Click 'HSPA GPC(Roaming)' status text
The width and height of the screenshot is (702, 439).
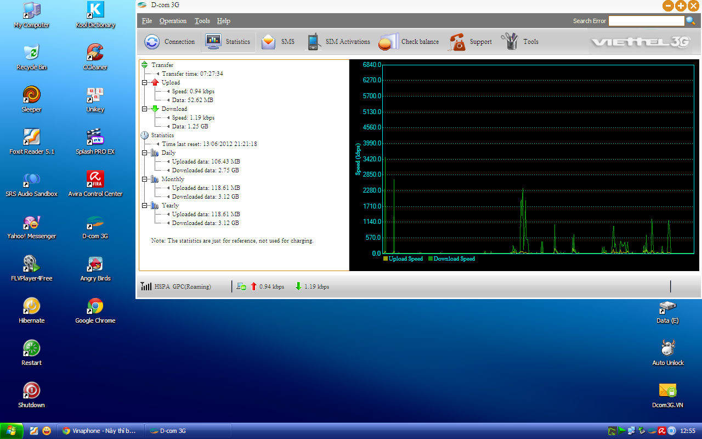183,286
